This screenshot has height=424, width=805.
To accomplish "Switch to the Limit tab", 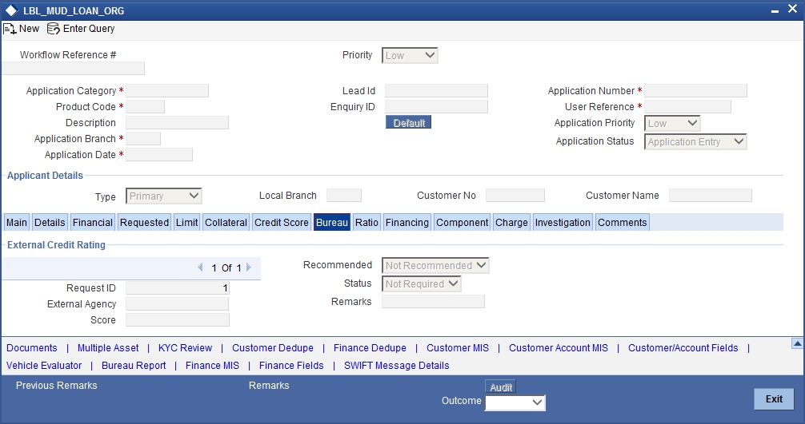I will (x=187, y=222).
